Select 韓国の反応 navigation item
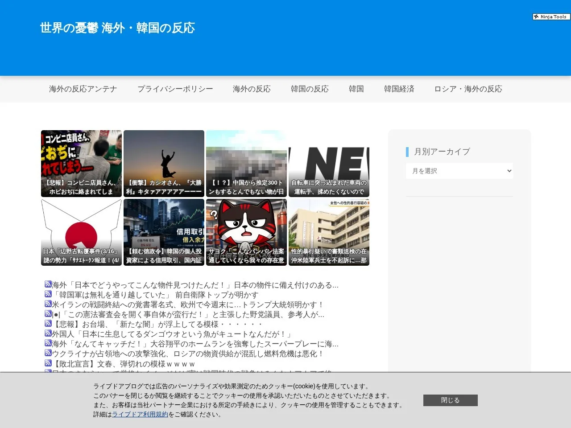The width and height of the screenshot is (571, 428). pyautogui.click(x=310, y=89)
